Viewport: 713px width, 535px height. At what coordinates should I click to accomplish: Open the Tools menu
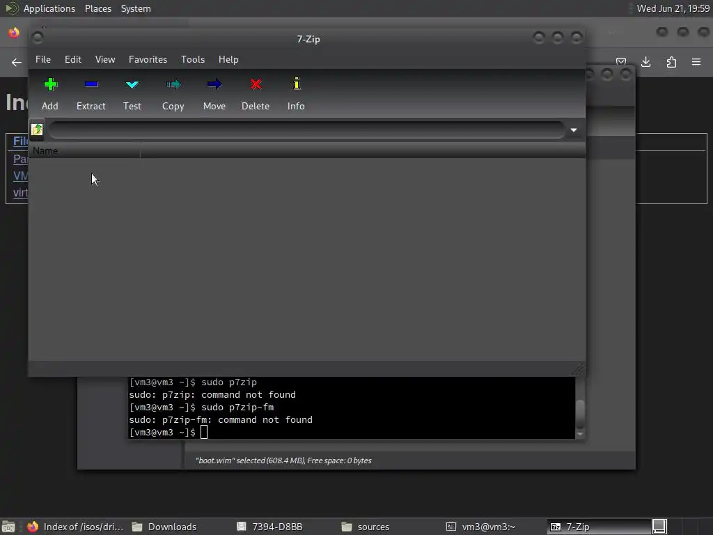193,60
